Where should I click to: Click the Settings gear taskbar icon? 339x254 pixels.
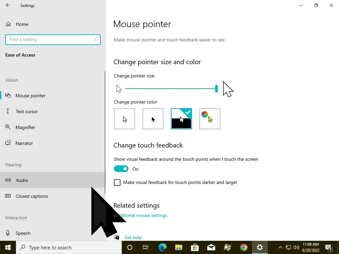point(260,247)
